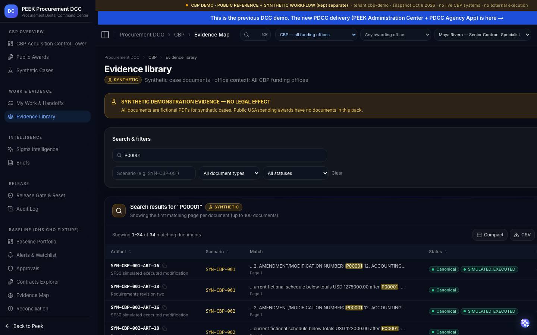Viewport: 537px width, 335px height.
Task: Sort by the Scenario column
Action: [x=217, y=252]
